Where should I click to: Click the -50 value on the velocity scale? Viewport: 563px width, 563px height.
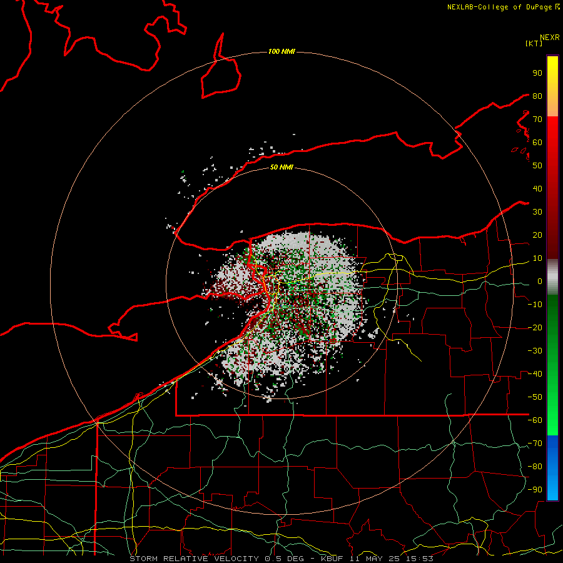coord(535,397)
